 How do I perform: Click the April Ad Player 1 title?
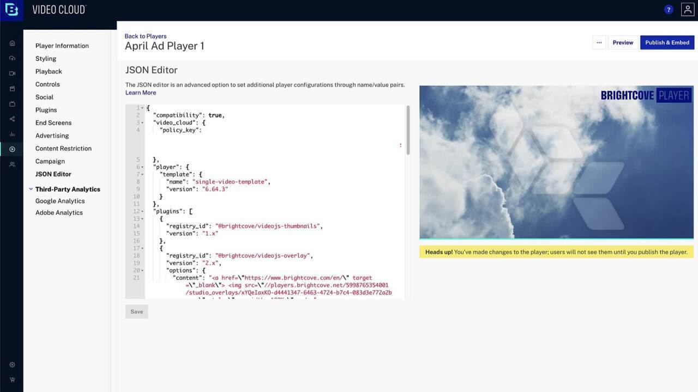165,46
